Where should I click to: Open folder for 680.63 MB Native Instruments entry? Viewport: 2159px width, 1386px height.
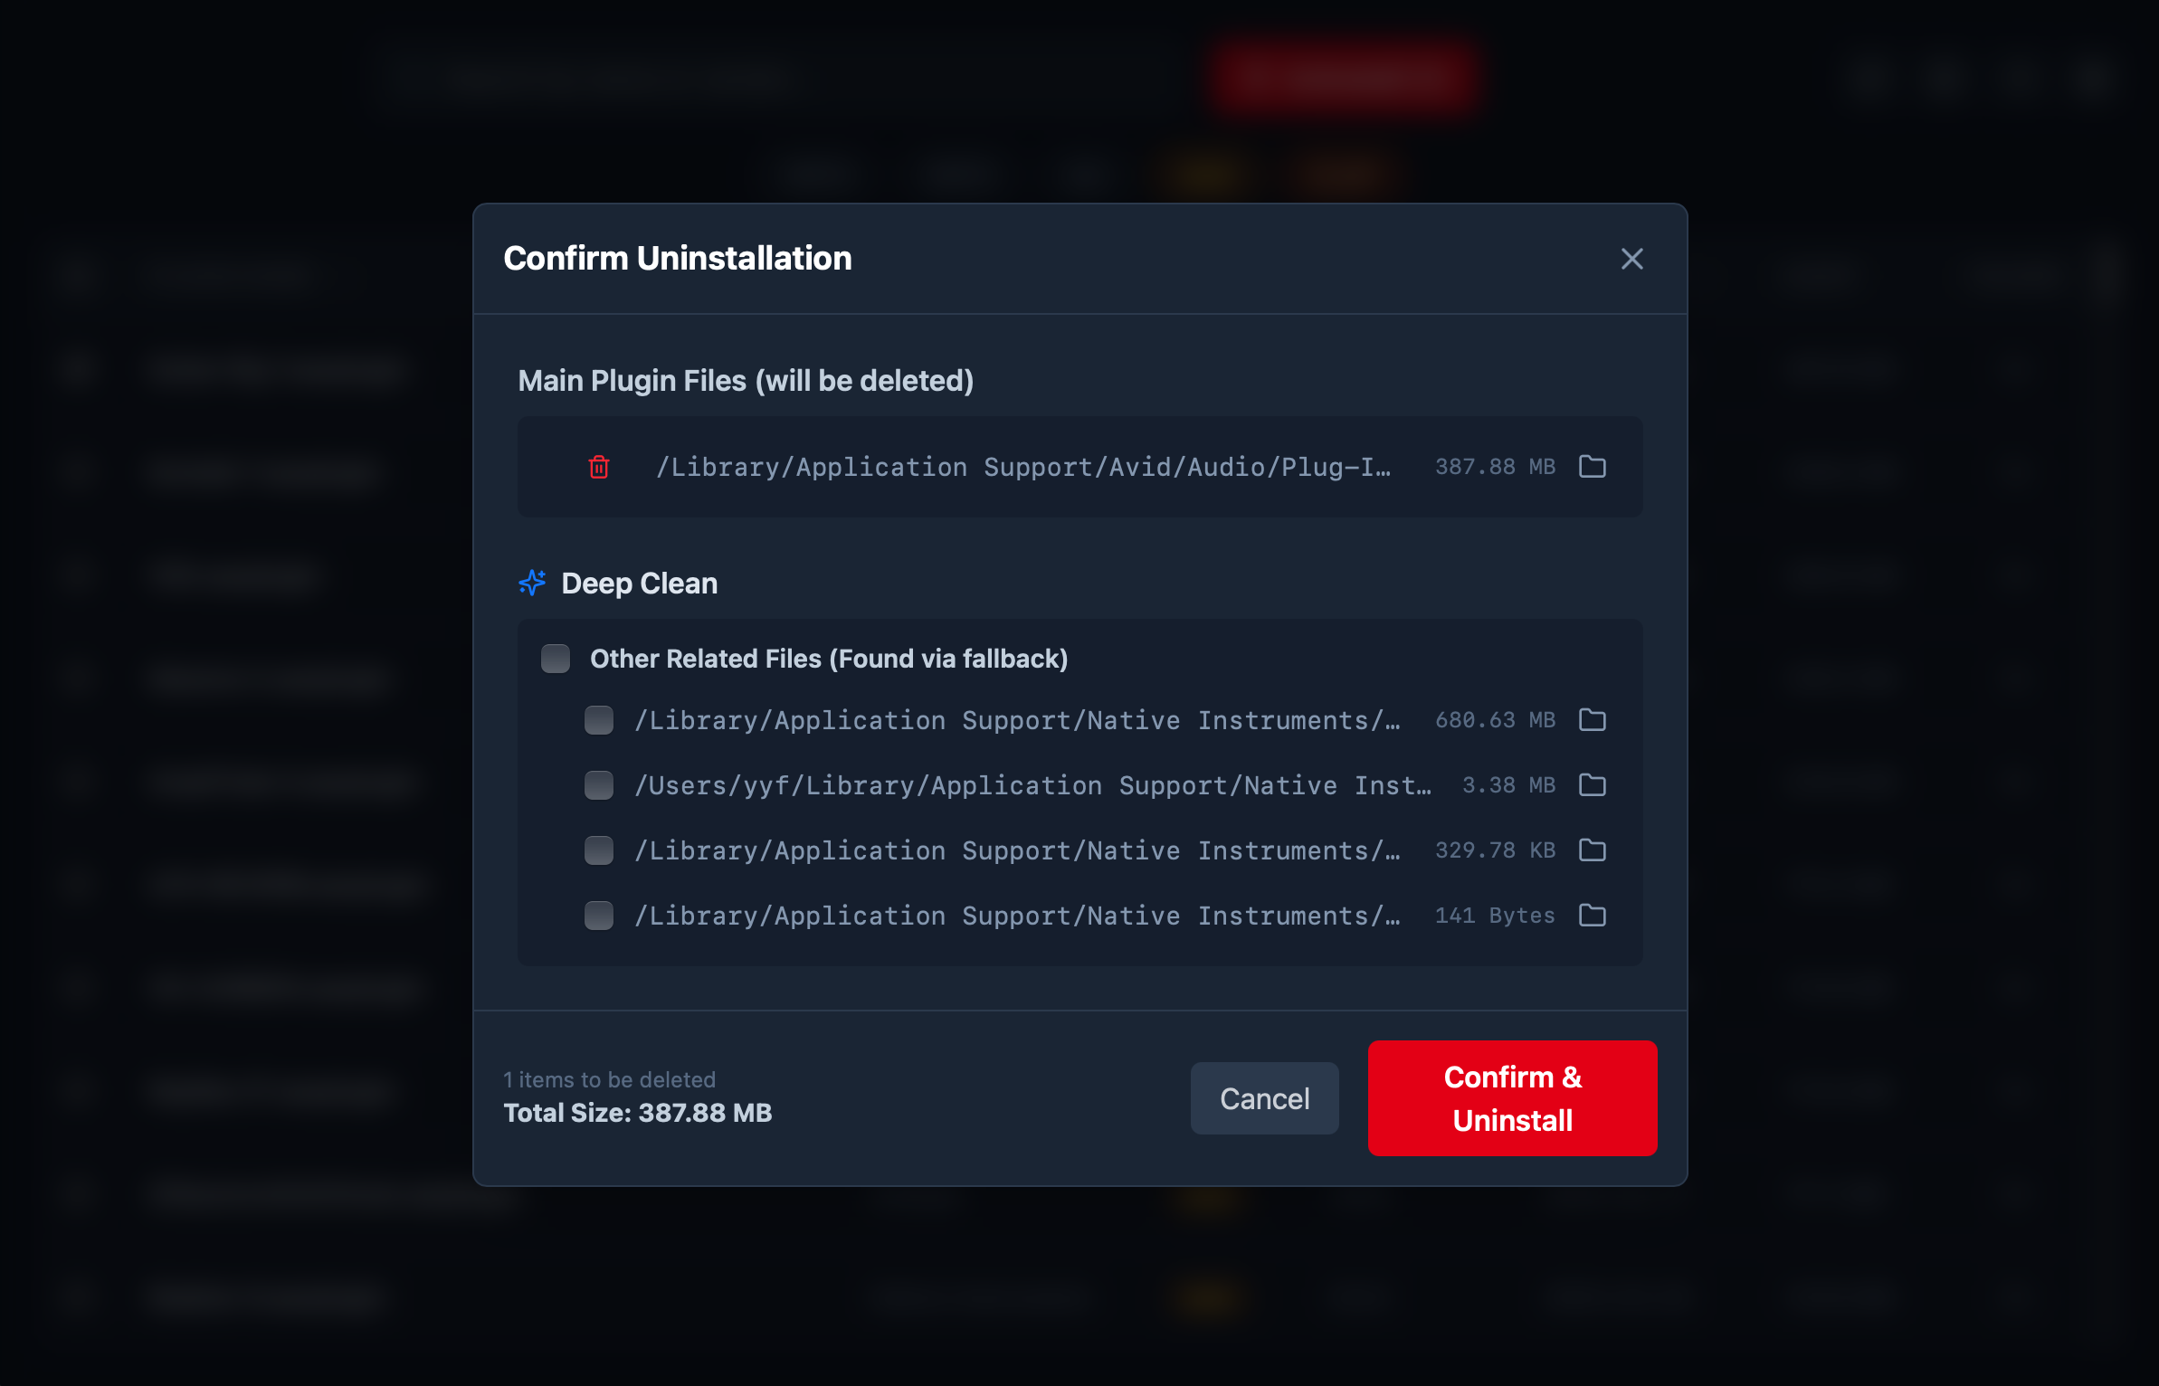tap(1593, 720)
